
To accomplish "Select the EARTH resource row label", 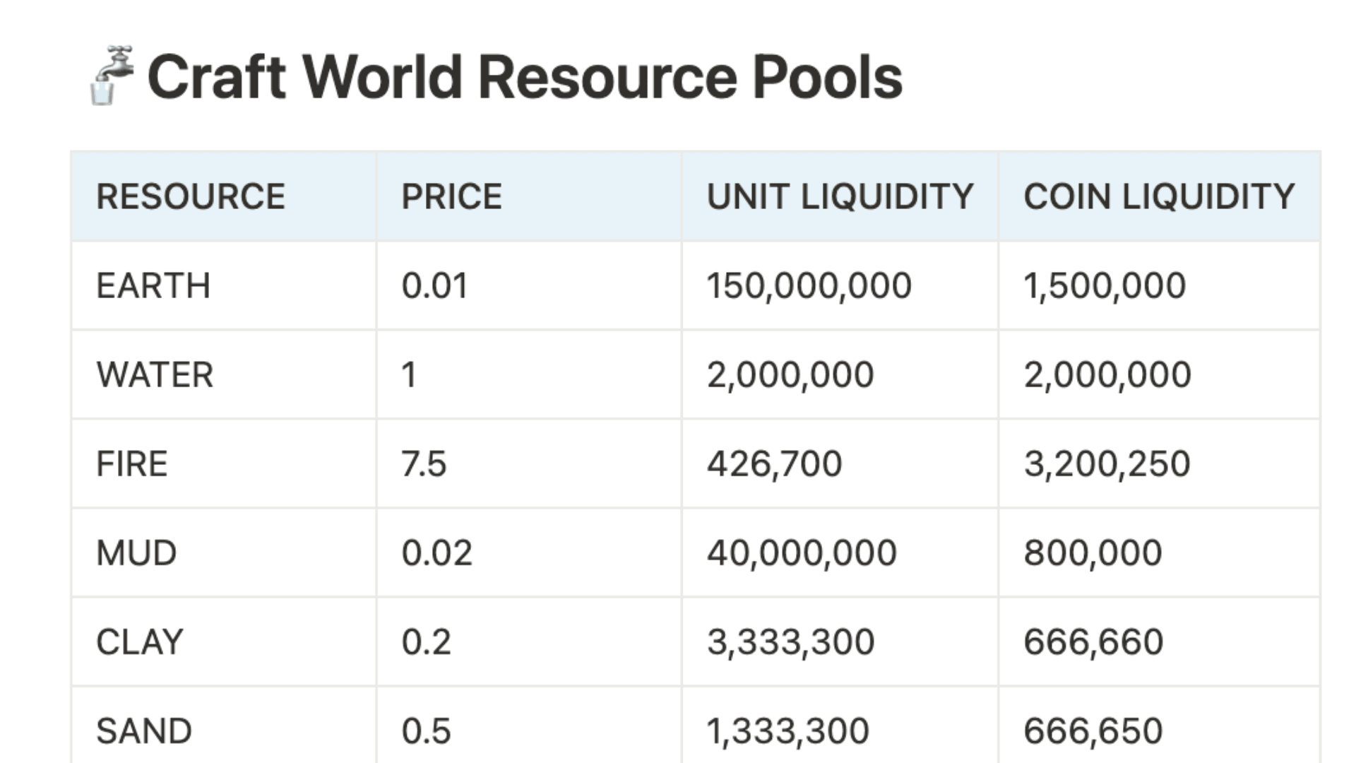I will (x=153, y=285).
